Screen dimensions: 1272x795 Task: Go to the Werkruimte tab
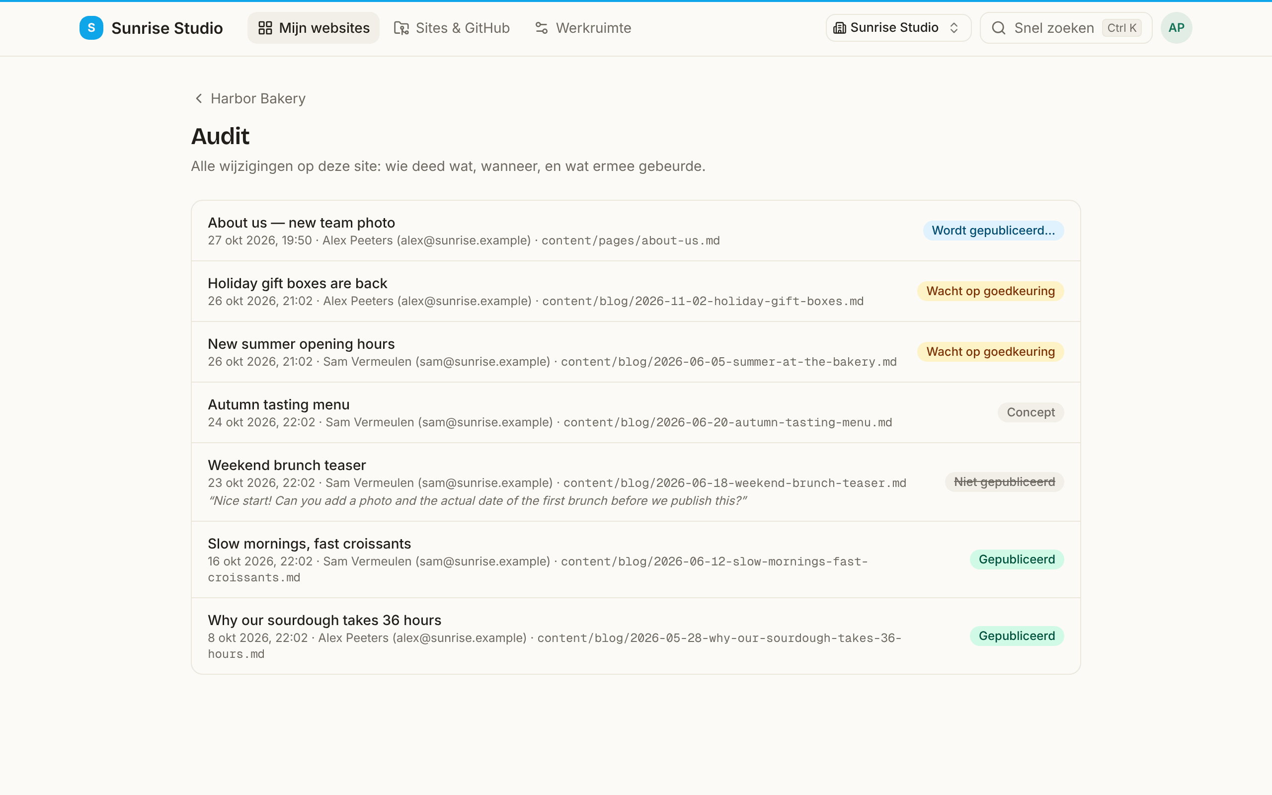coord(582,28)
